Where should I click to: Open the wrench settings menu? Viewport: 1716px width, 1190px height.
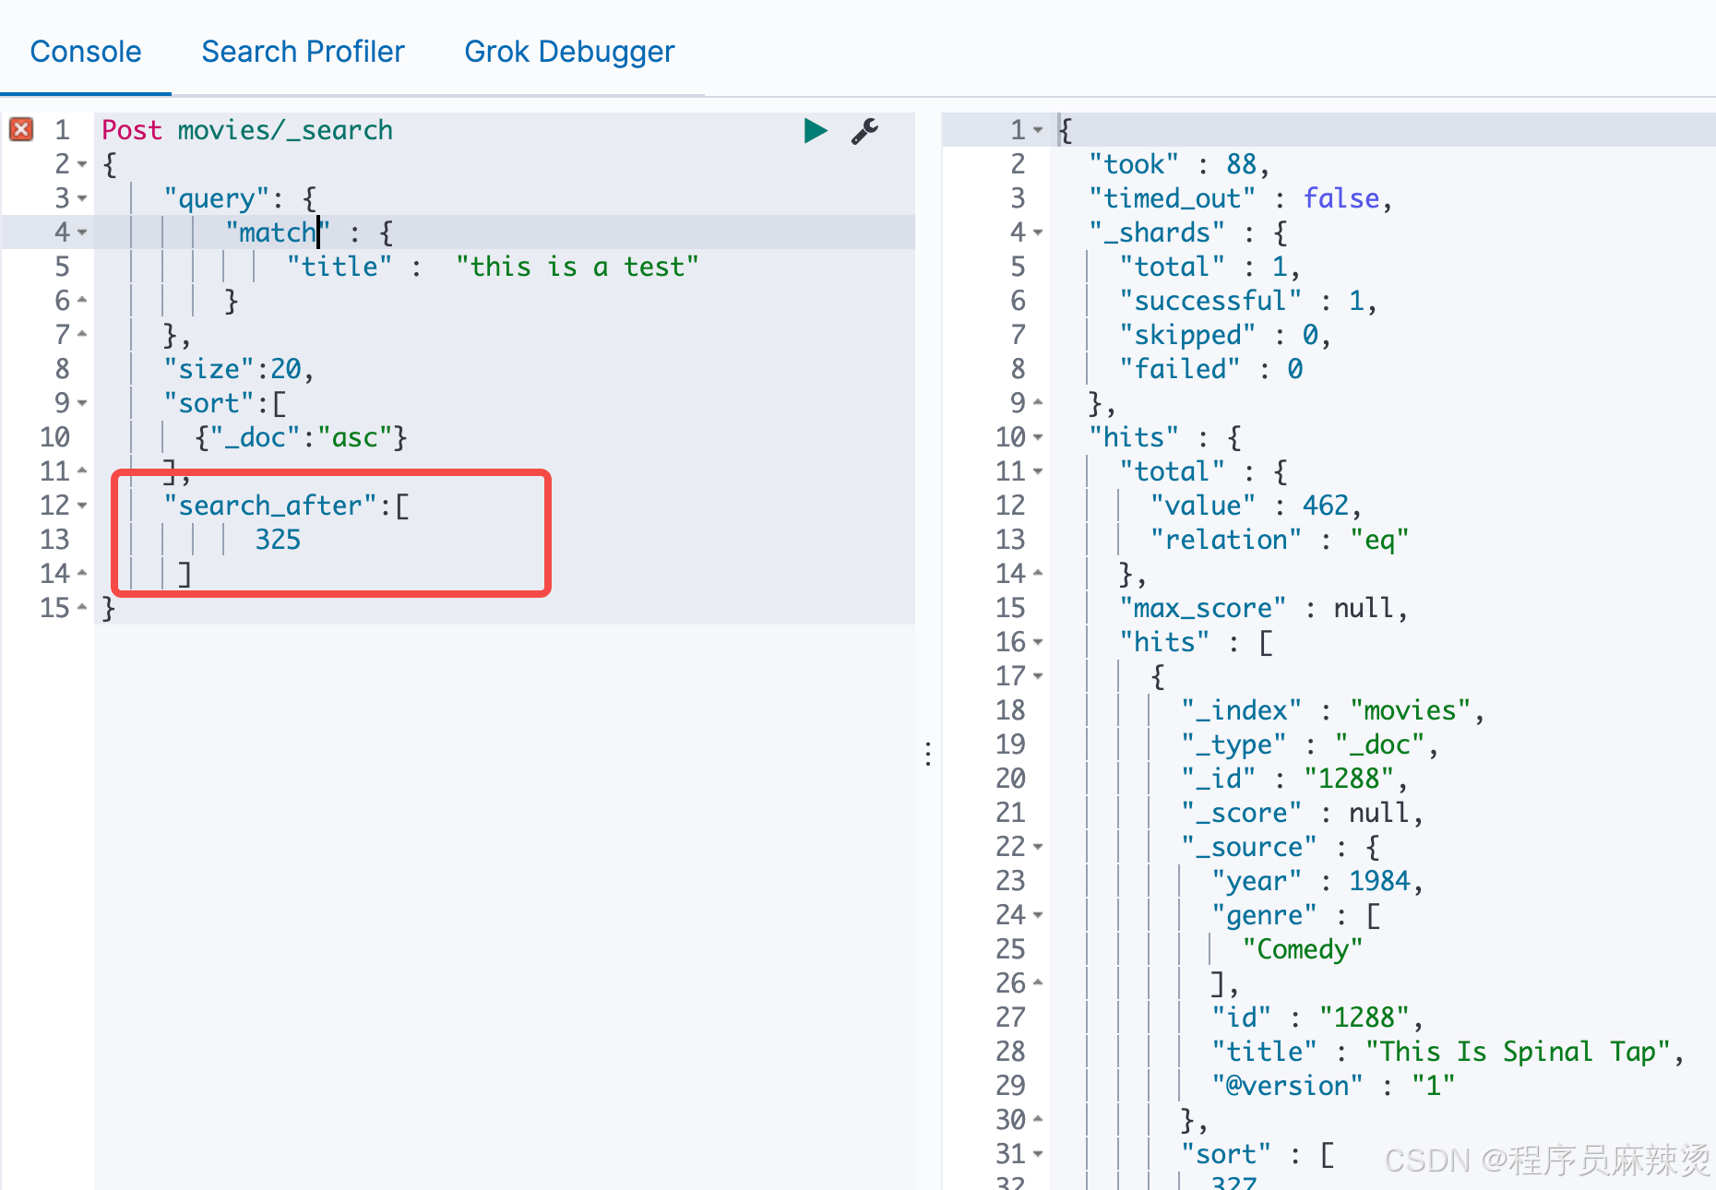pos(864,131)
